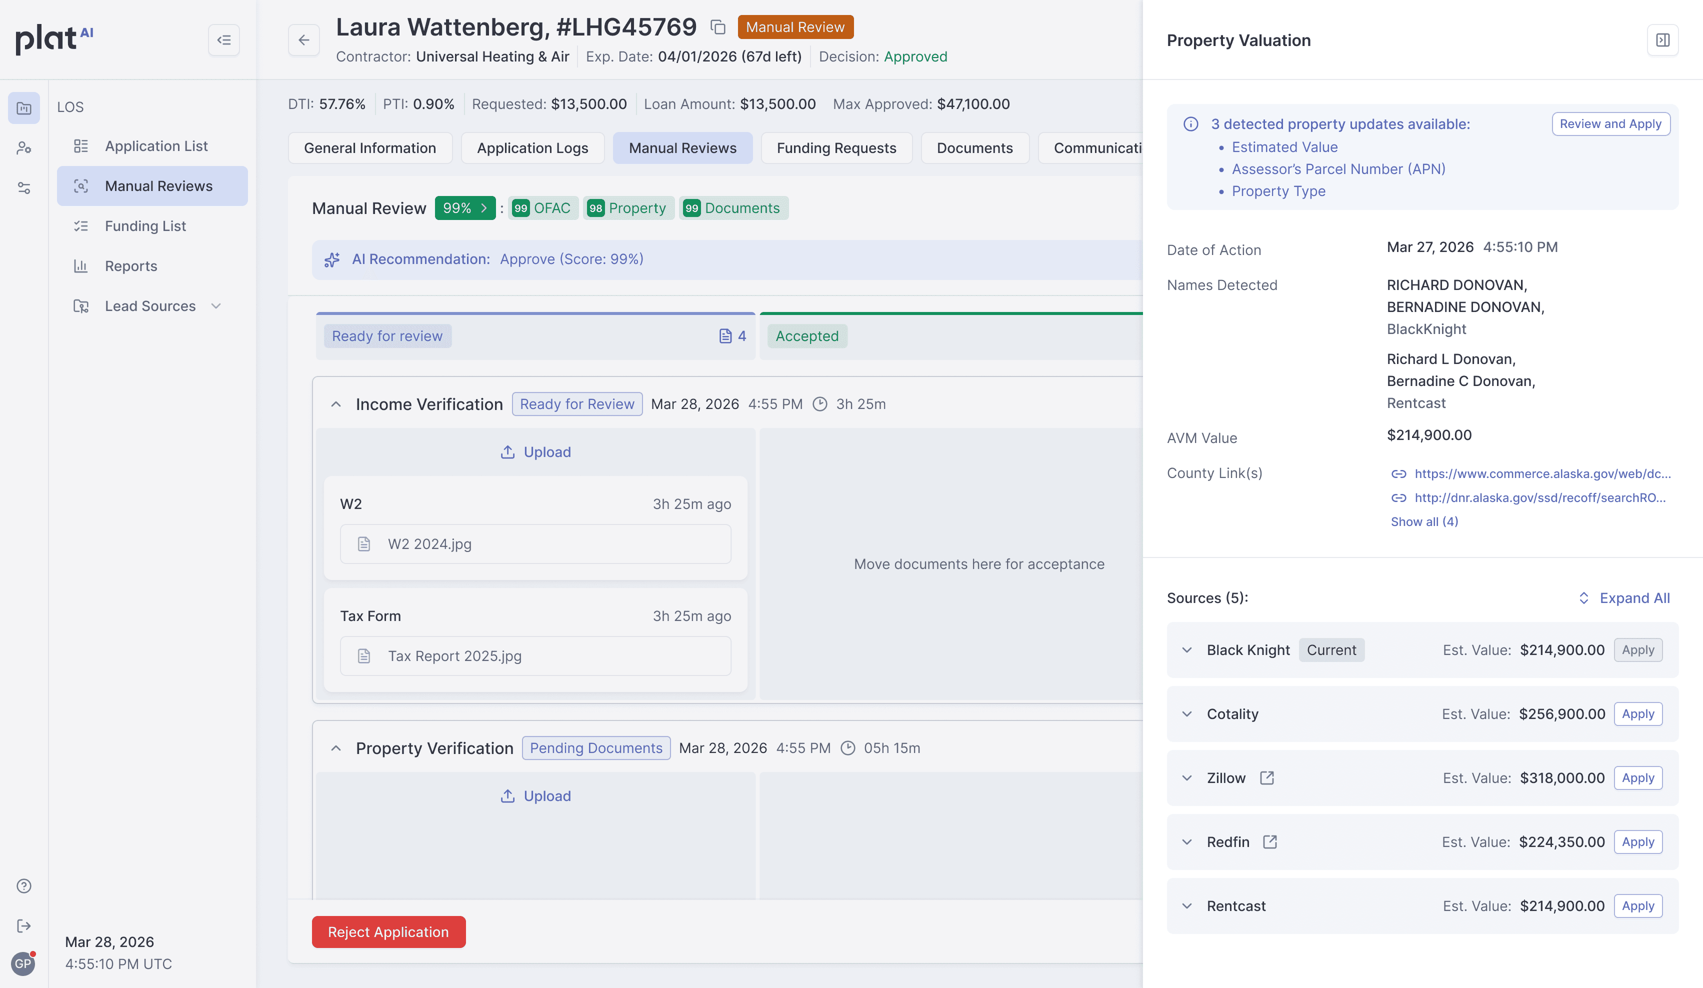Expand the Rentcast source row
The image size is (1703, 988).
(1186, 905)
